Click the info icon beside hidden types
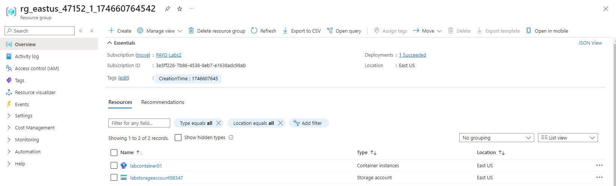 [231, 137]
